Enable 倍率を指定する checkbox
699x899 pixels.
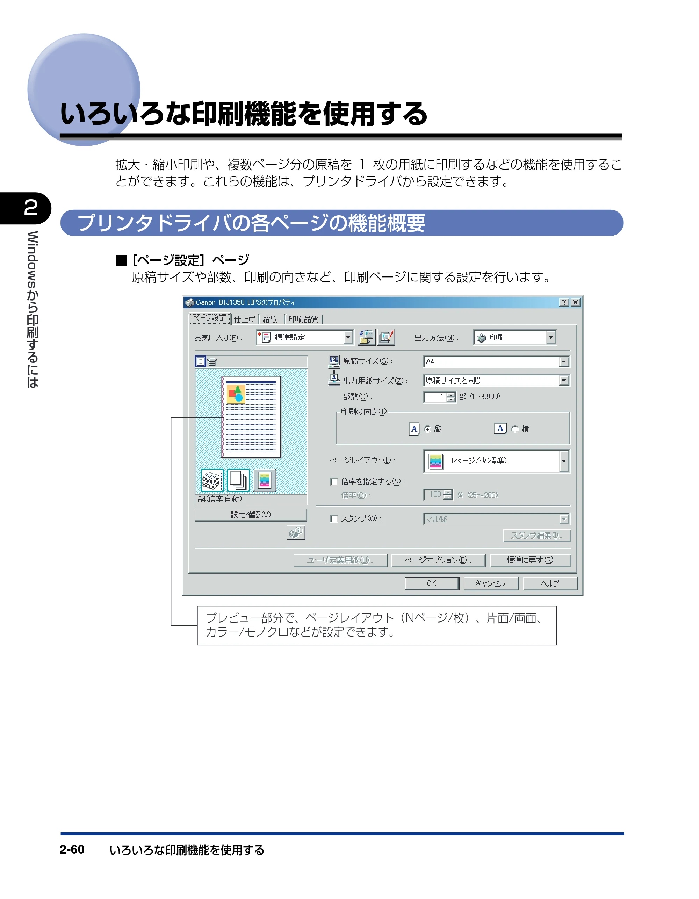tap(334, 482)
